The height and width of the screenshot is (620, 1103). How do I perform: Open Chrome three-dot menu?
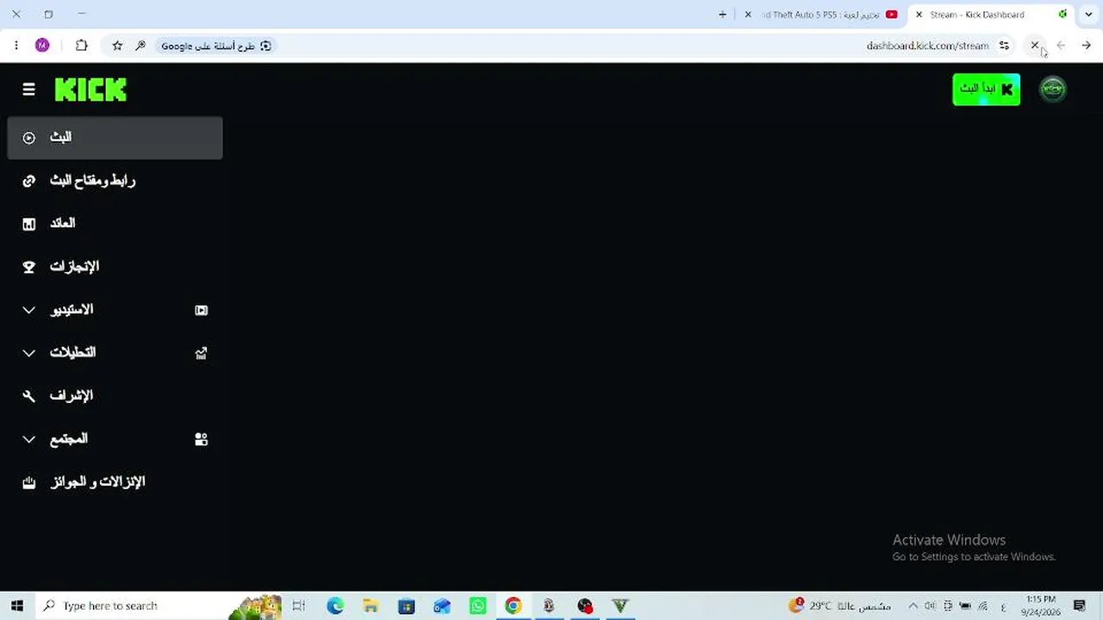click(16, 46)
